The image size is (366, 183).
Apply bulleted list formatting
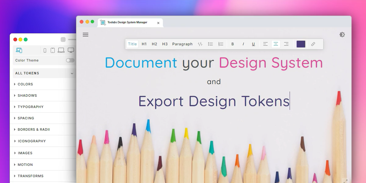pyautogui.click(x=210, y=44)
